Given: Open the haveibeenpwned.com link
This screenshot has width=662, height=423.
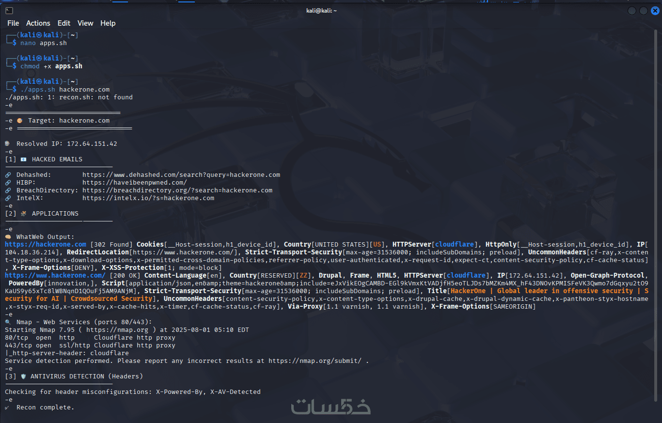Looking at the screenshot, I should [135, 183].
